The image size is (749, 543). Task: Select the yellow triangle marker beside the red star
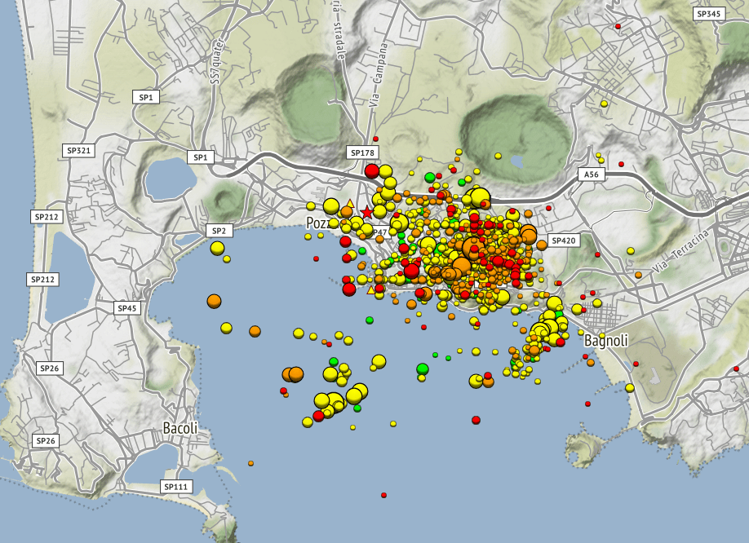click(350, 203)
